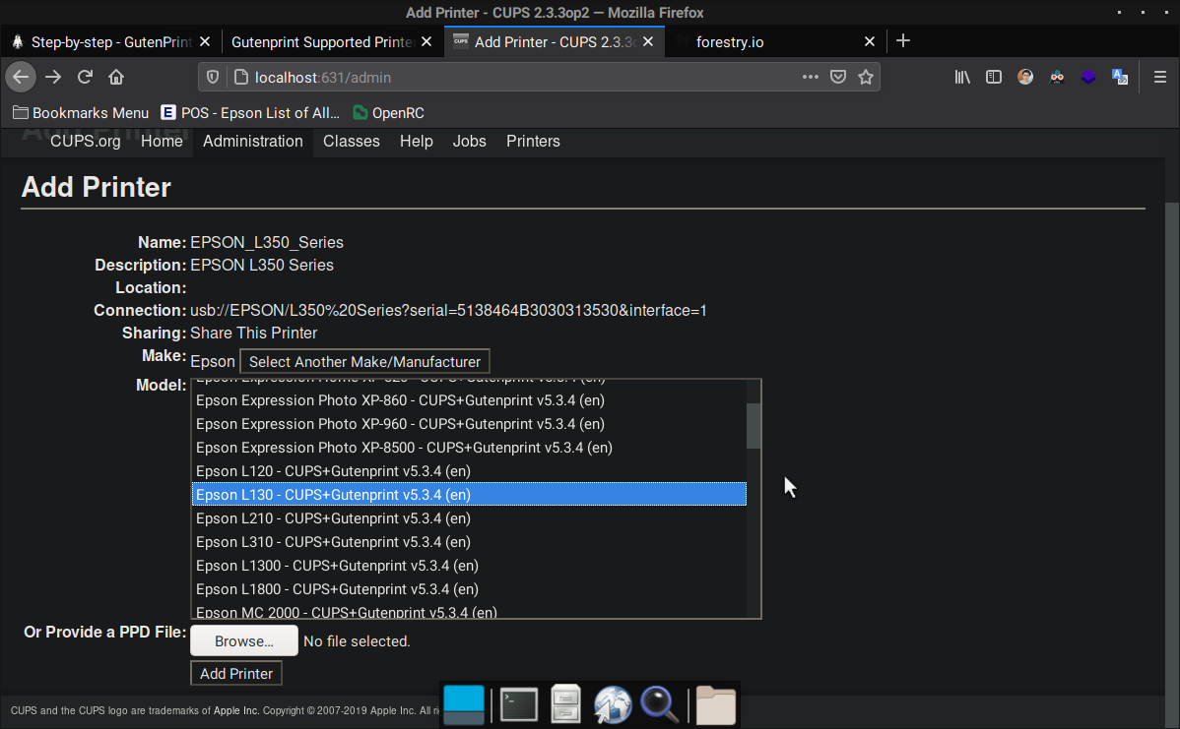Open the Jobs section
The image size is (1180, 729).
pos(470,142)
